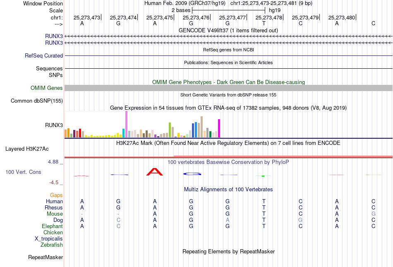Click the magenta GTEx bar at chart end
Image resolution: width=393 pixels, height=267 pixels.
coord(219,128)
